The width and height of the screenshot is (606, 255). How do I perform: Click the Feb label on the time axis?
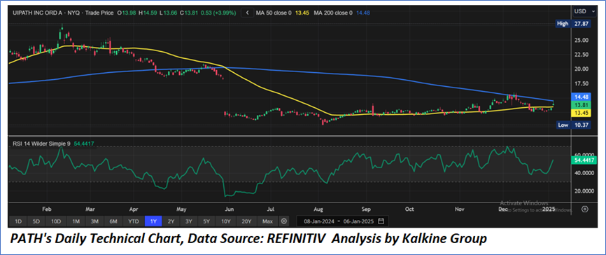(46, 209)
